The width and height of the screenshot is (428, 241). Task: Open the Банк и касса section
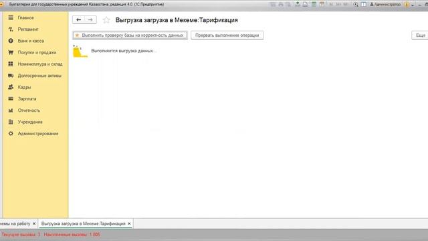tap(31, 41)
